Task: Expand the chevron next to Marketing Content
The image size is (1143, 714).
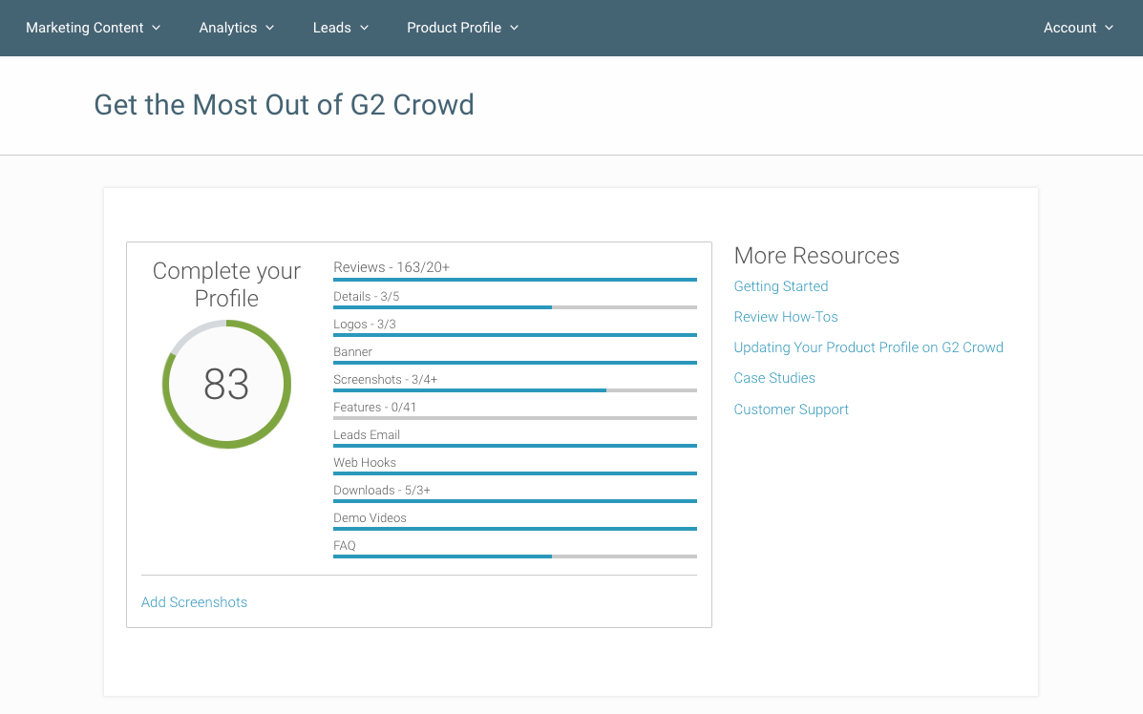Action: coord(156,28)
